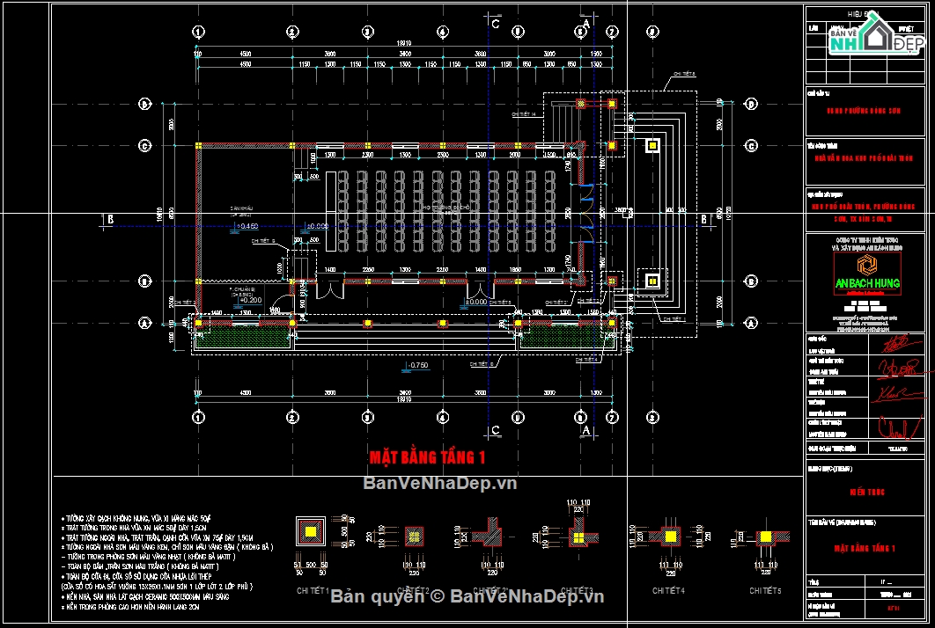Select the yellow column inside CHI TIẾT 1

pos(310,531)
